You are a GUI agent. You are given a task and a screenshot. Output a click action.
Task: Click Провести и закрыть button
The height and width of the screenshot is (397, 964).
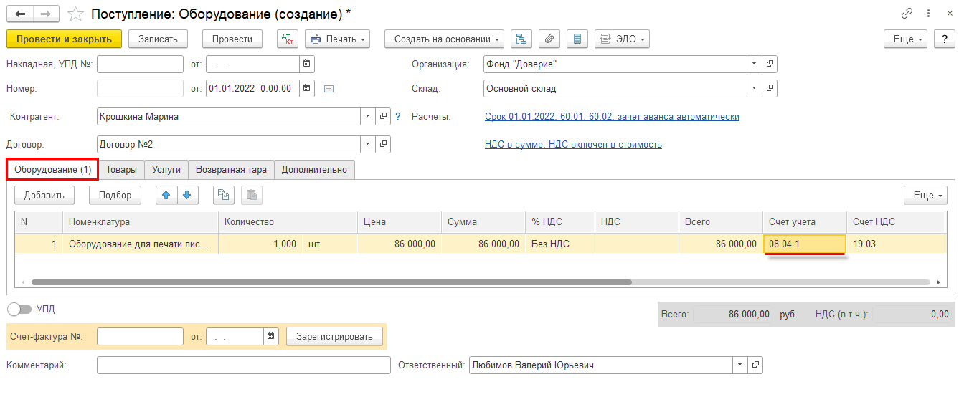pyautogui.click(x=64, y=39)
